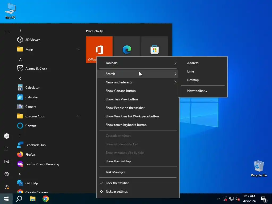Click the Chrome Apps folder icon

pos(20,116)
